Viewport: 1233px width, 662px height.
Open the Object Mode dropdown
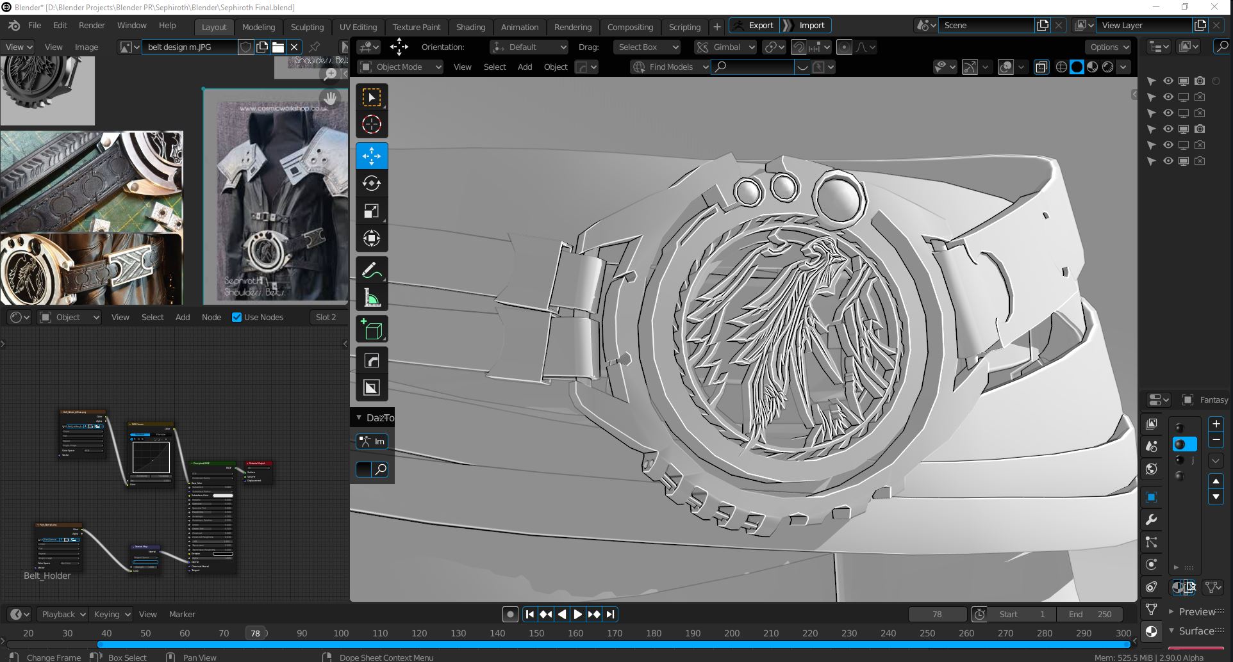coord(401,67)
